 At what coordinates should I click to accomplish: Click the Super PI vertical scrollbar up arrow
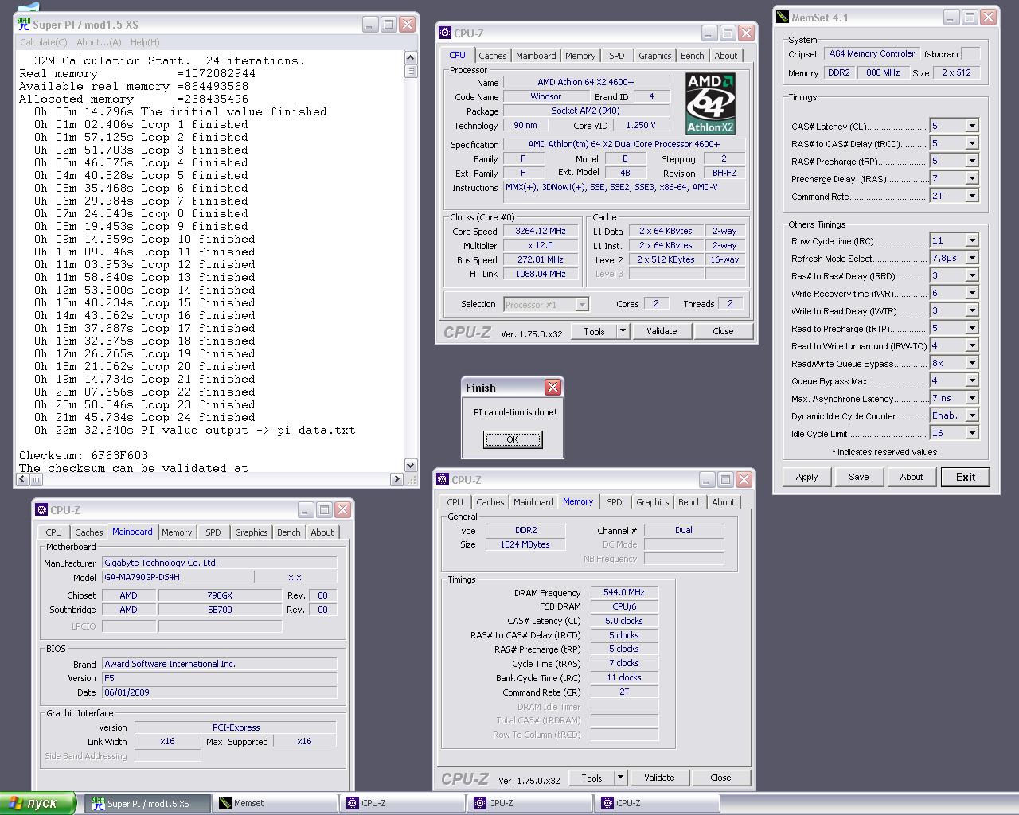click(x=411, y=57)
